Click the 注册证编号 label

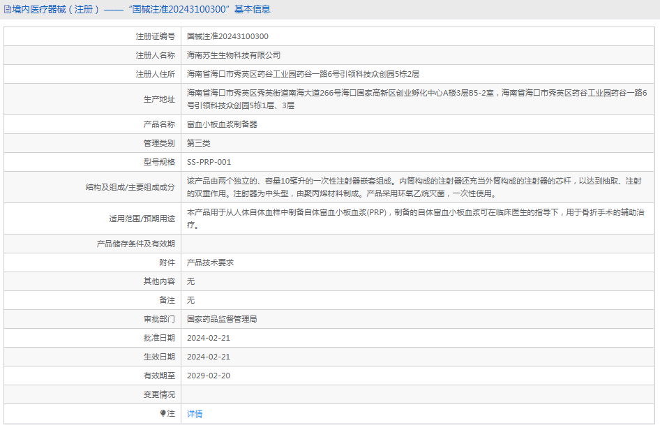tap(155, 36)
